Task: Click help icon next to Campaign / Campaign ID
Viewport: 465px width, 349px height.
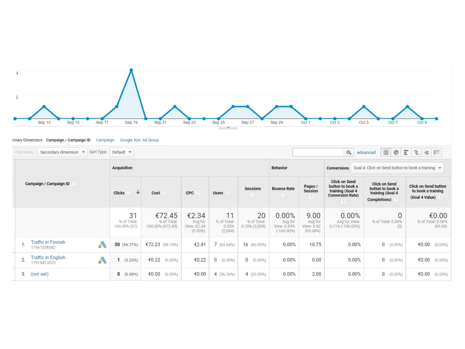Action: click(x=74, y=183)
